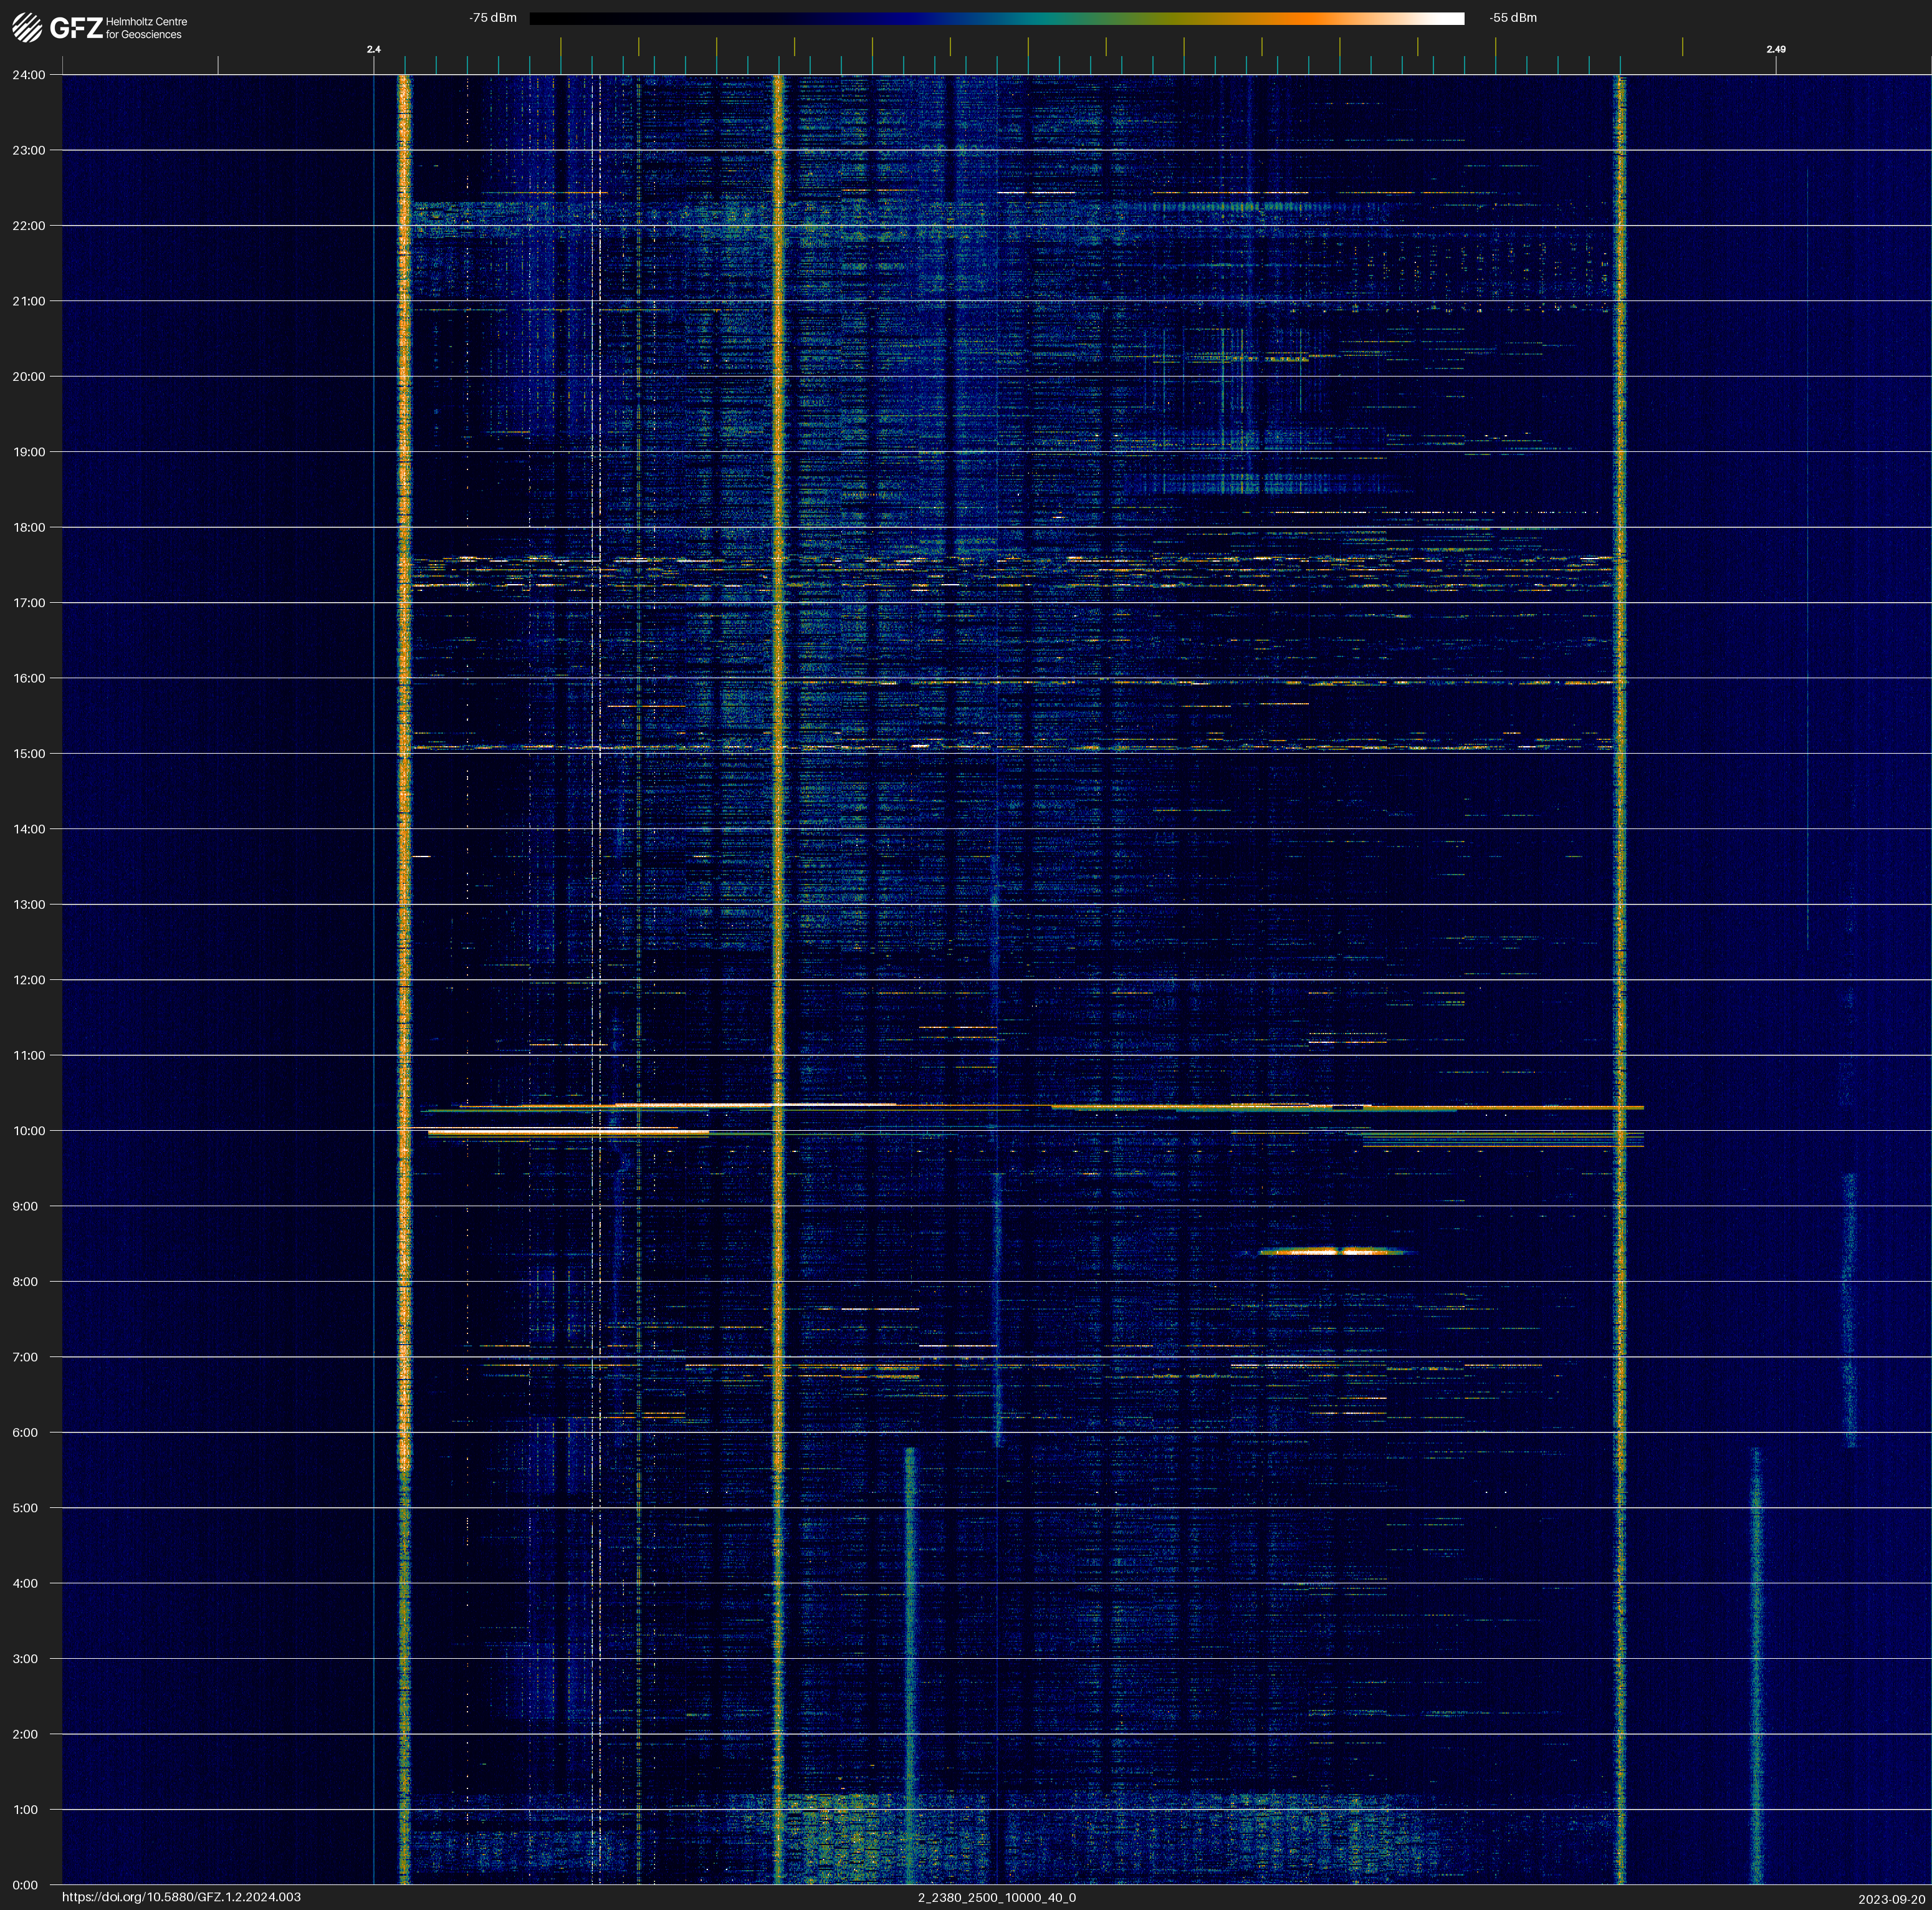The width and height of the screenshot is (1932, 1910).
Task: Click the 0:00 time axis label
Action: pyautogui.click(x=26, y=1885)
